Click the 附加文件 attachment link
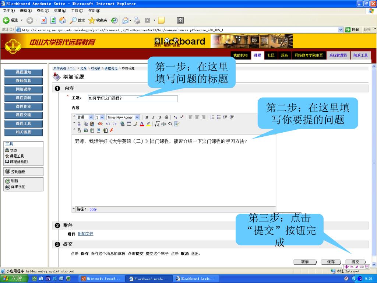Image resolution: width=377 pixels, height=283 pixels. (x=85, y=234)
